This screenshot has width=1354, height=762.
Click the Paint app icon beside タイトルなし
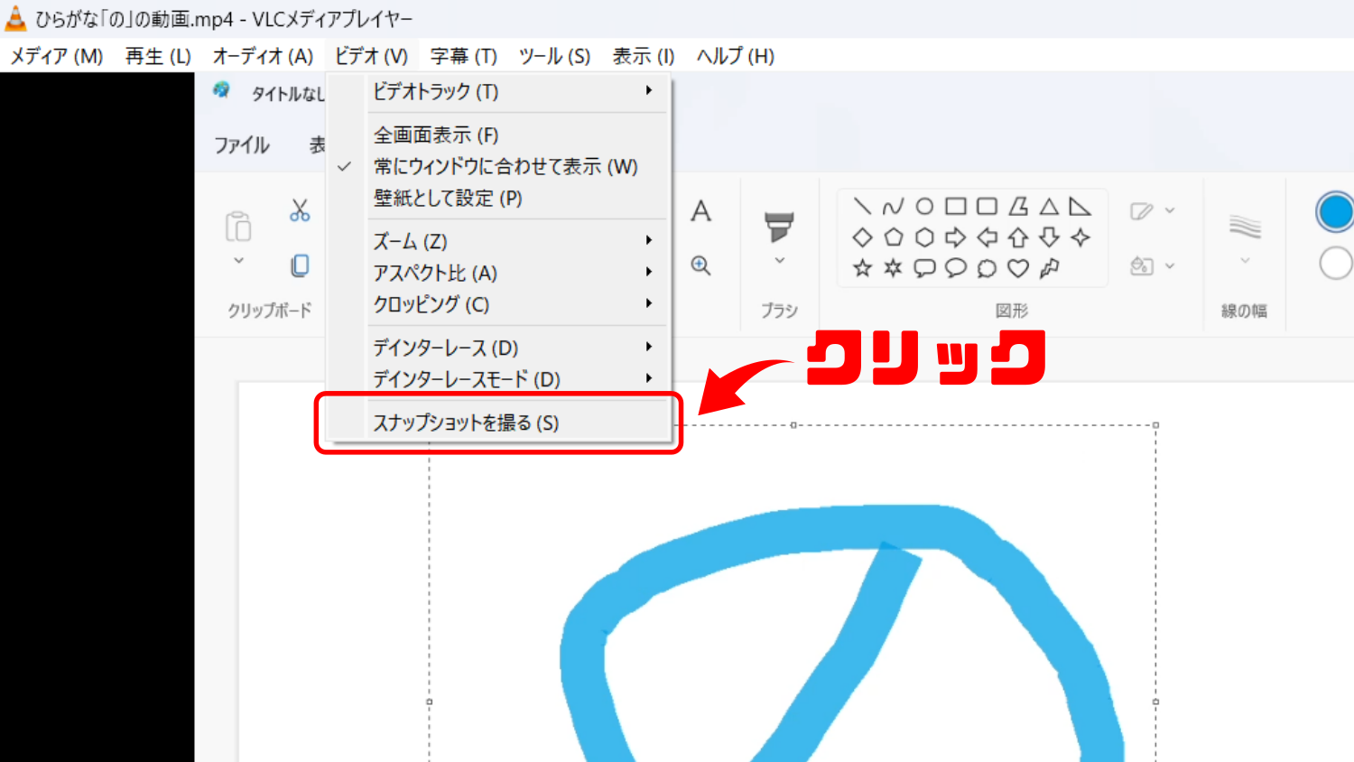click(221, 90)
